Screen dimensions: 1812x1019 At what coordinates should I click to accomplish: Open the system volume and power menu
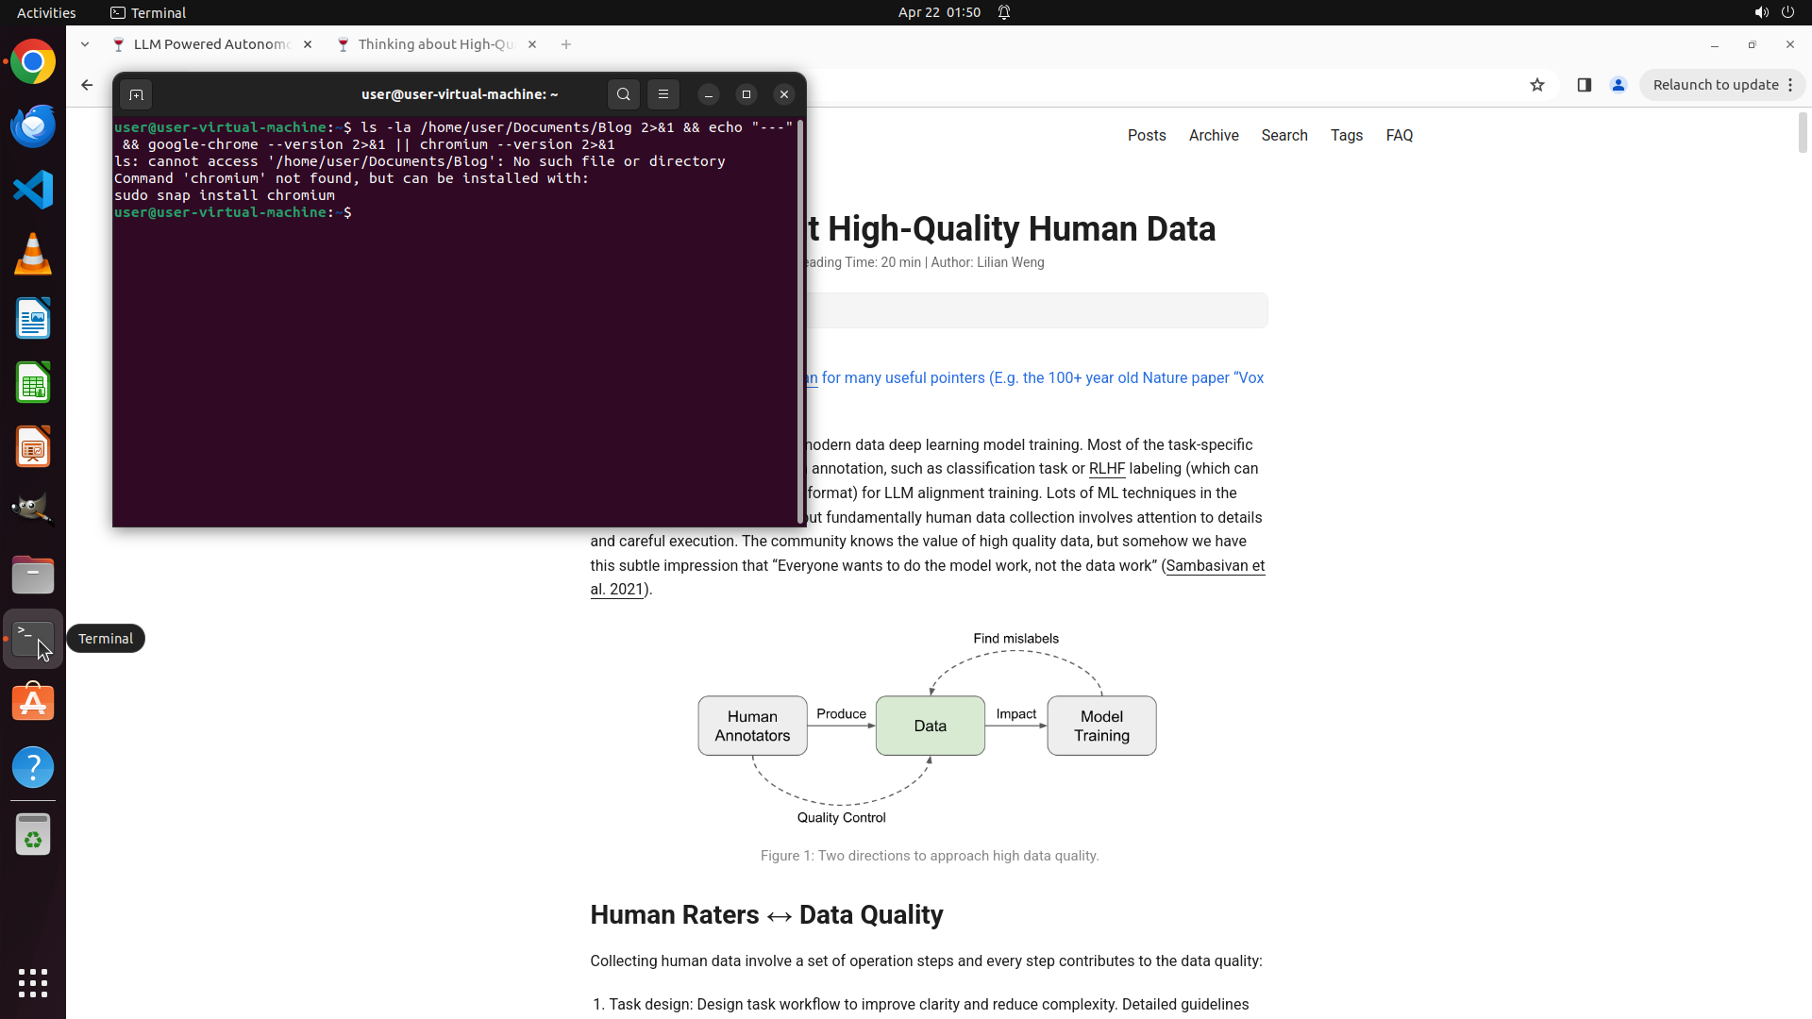tap(1773, 12)
